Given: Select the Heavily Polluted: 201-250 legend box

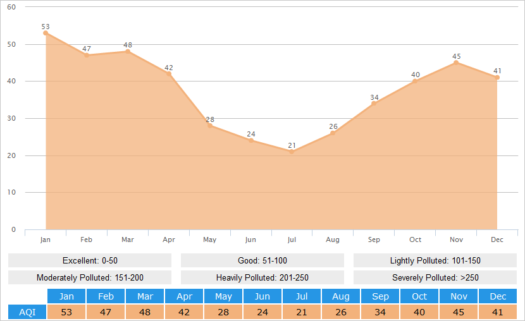Looking at the screenshot, I should (x=262, y=277).
